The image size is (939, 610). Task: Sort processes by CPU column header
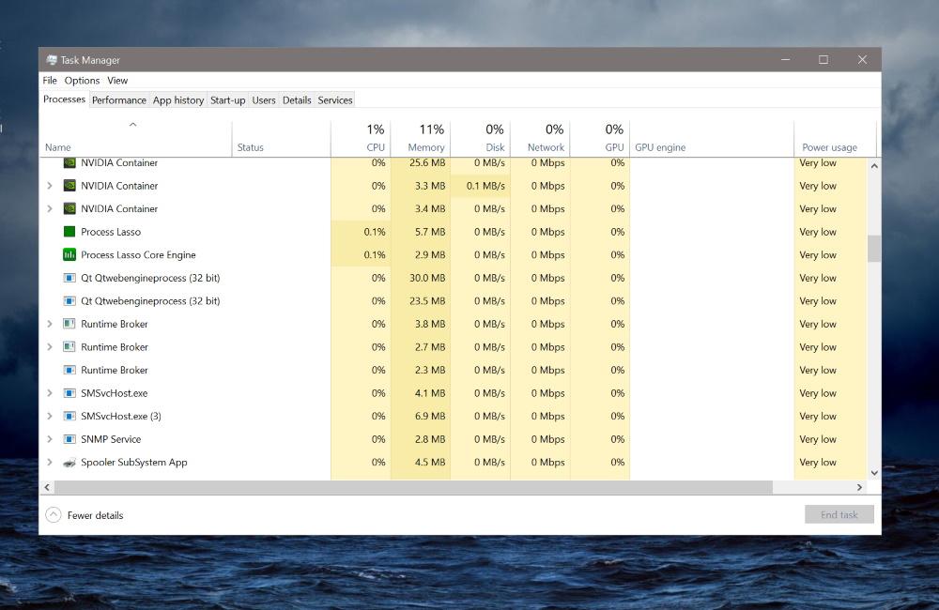click(x=361, y=138)
